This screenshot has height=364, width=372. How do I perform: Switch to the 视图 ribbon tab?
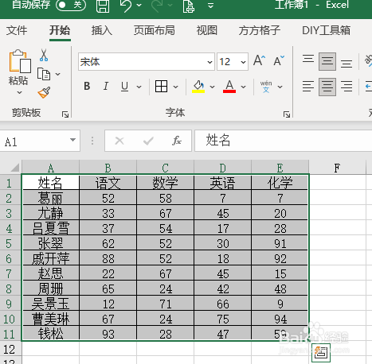(x=207, y=30)
